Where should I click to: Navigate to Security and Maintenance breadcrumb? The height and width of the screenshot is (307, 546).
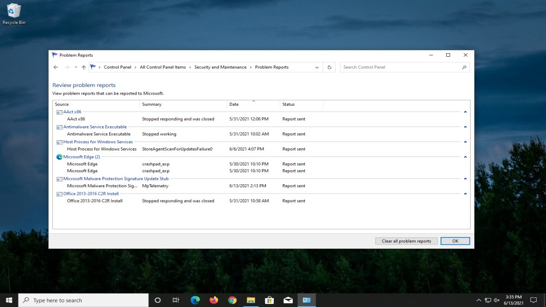coord(221,67)
